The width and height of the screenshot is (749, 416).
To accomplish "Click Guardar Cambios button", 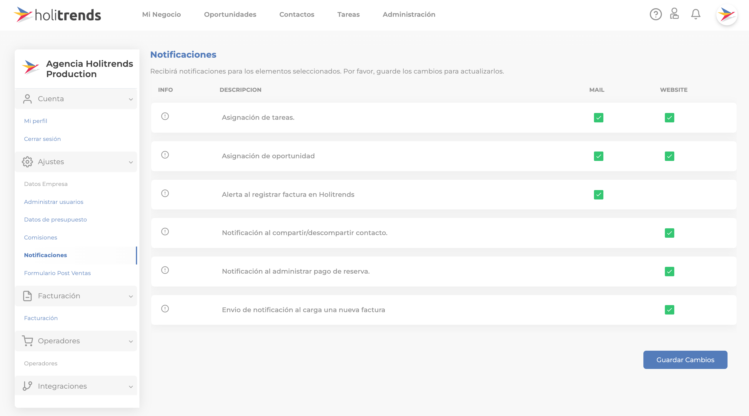I will click(685, 360).
